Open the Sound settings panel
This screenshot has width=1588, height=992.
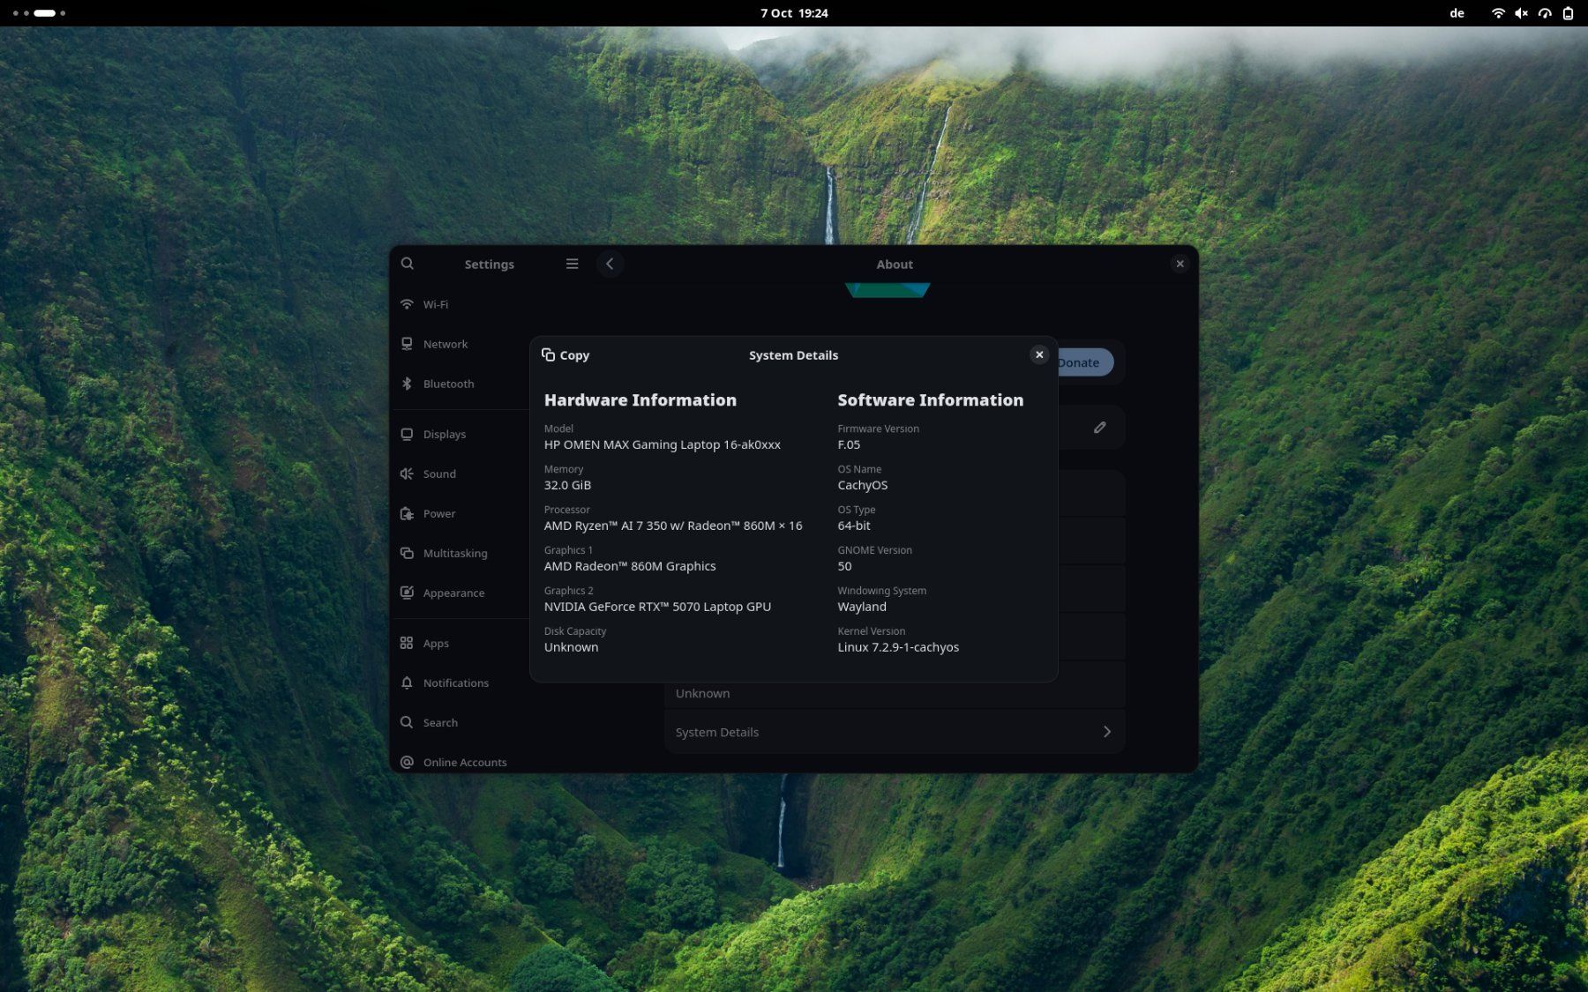click(x=459, y=474)
